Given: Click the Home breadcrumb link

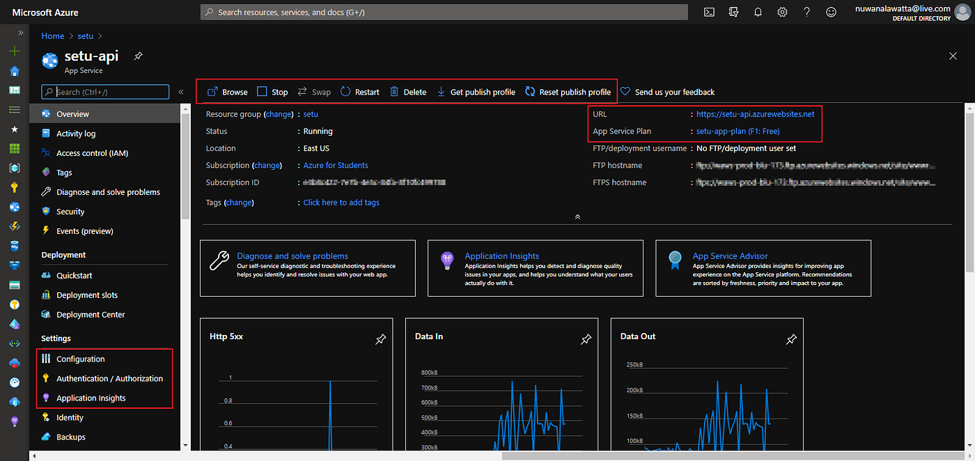Looking at the screenshot, I should 53,36.
